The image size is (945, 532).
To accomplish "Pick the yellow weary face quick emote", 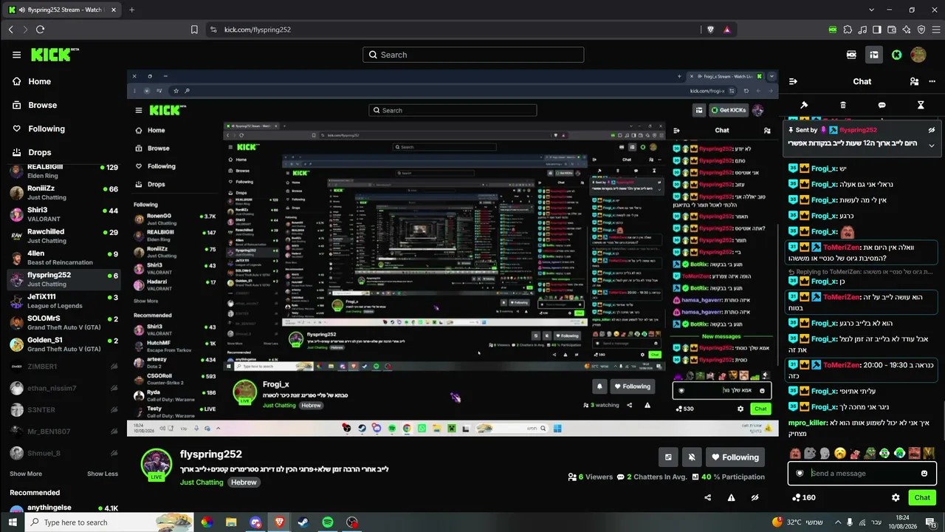I will tap(839, 453).
